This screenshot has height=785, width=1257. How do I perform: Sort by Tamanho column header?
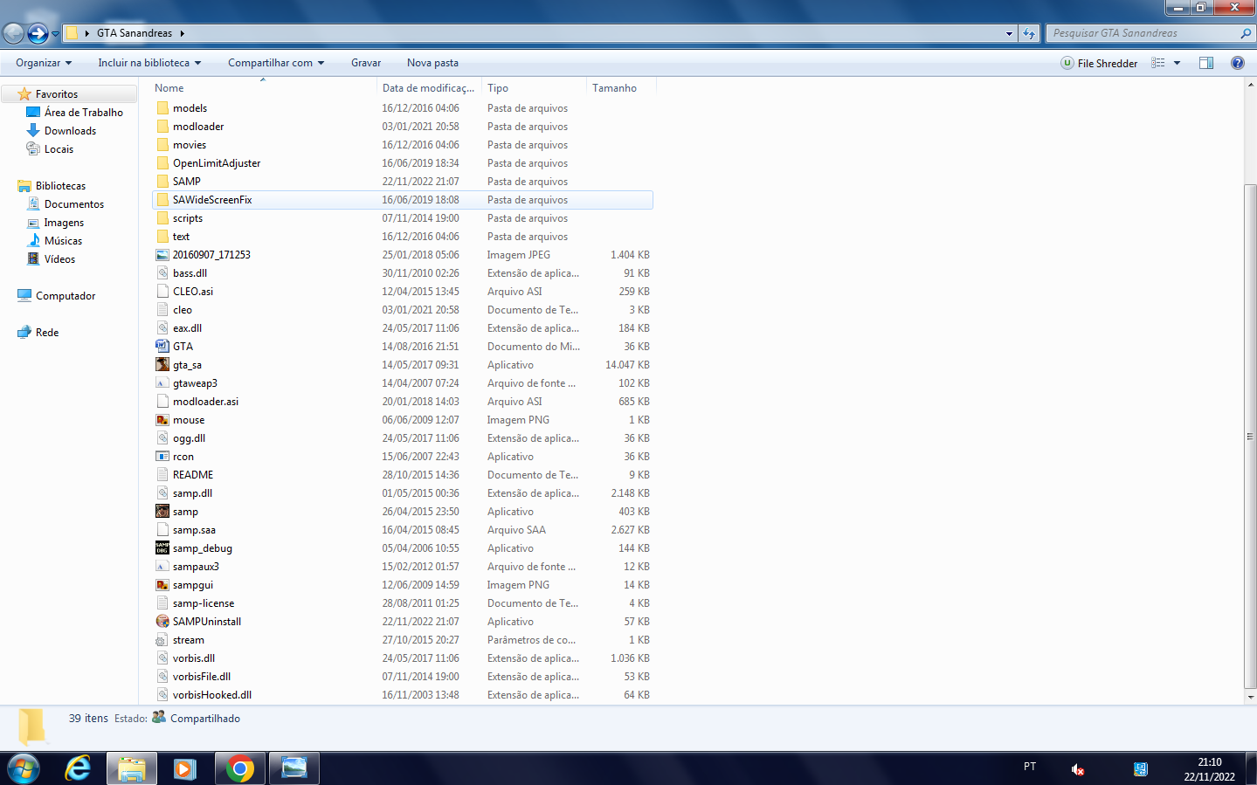tap(621, 88)
